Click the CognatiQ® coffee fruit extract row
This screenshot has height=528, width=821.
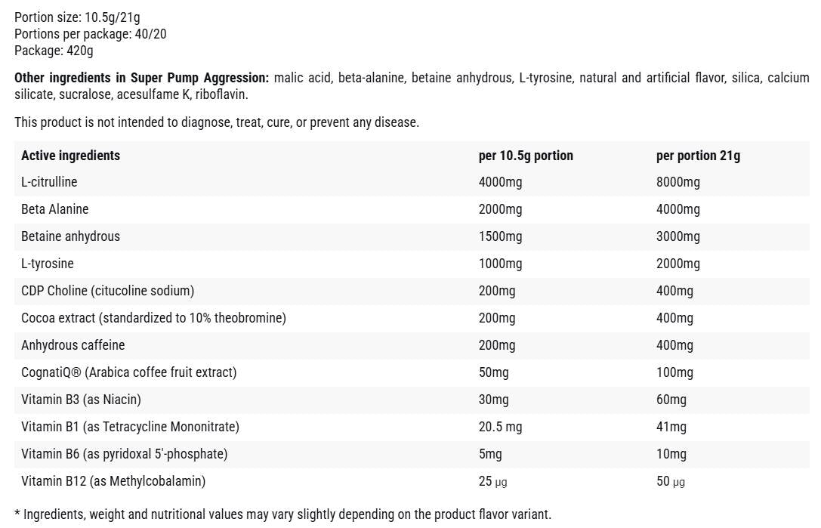412,372
